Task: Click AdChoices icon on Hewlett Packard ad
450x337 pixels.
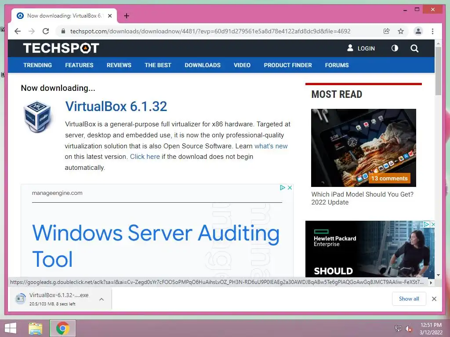Action: pyautogui.click(x=426, y=224)
